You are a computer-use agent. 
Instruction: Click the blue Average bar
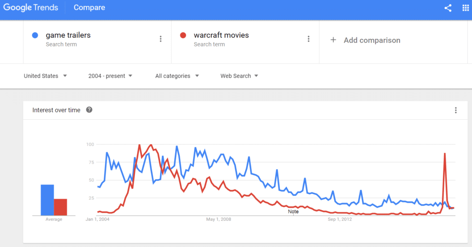[x=47, y=200]
